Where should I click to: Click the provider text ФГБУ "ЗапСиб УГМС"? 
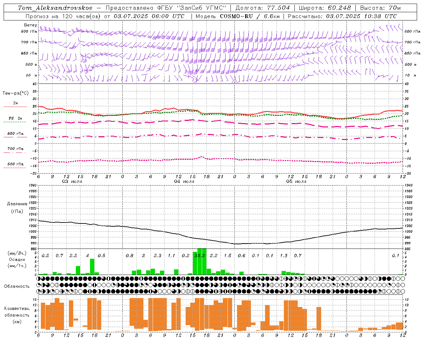click(x=191, y=8)
